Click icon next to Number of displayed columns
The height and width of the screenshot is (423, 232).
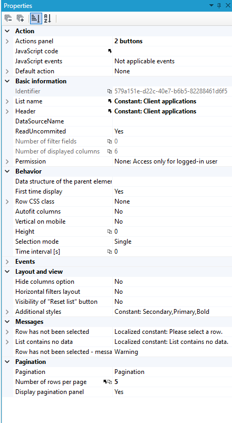pyautogui.click(x=109, y=151)
